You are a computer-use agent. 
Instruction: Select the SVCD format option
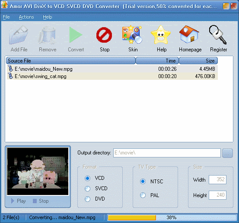coord(87,188)
